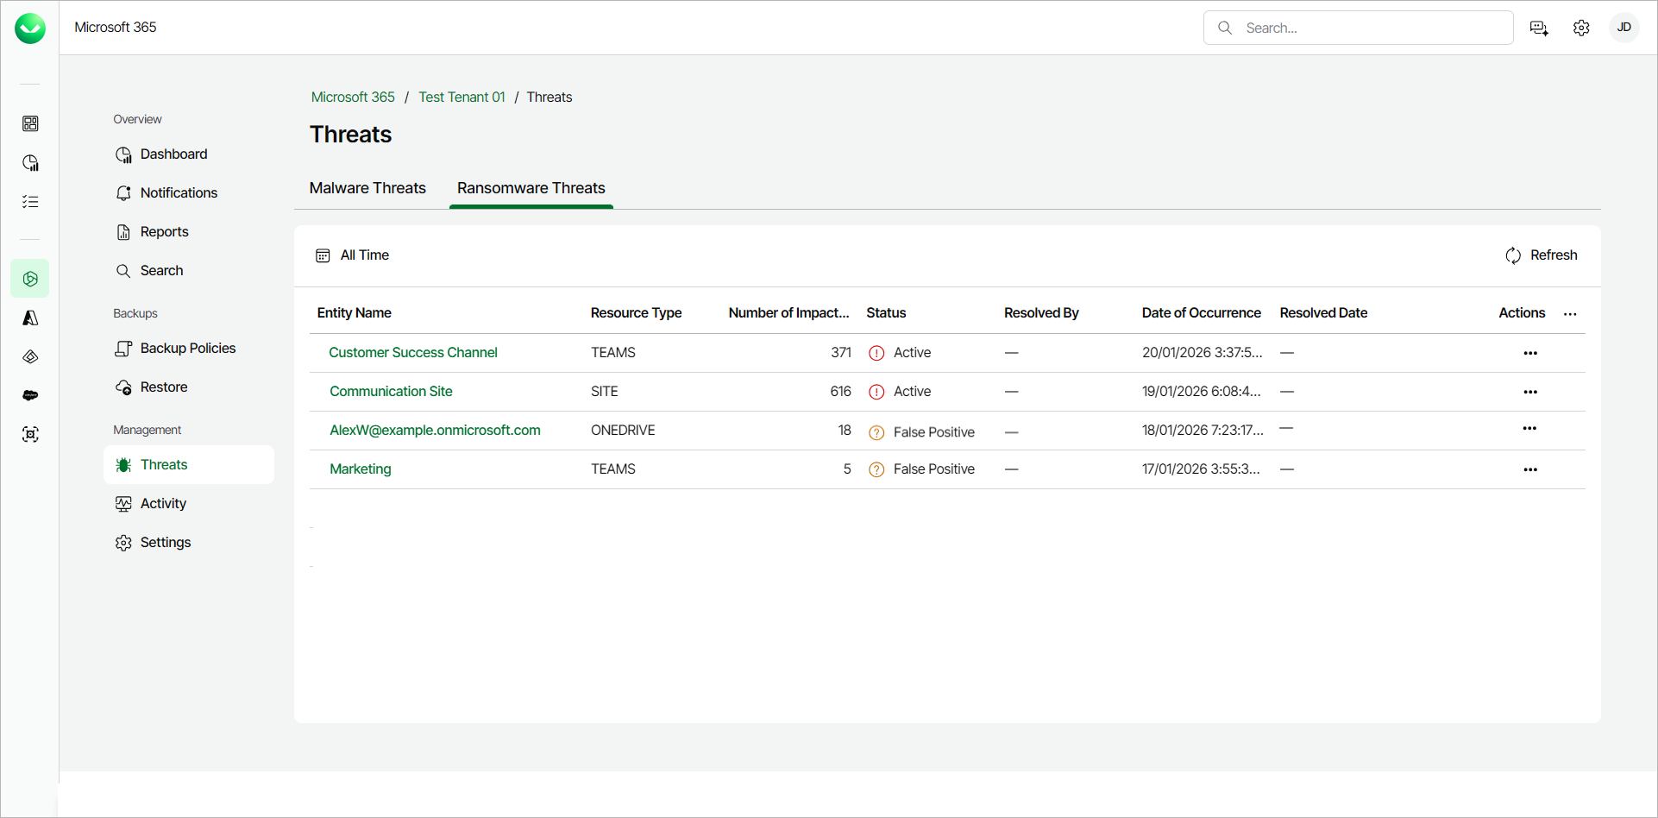Click the JD user avatar
This screenshot has width=1658, height=818.
[1624, 28]
